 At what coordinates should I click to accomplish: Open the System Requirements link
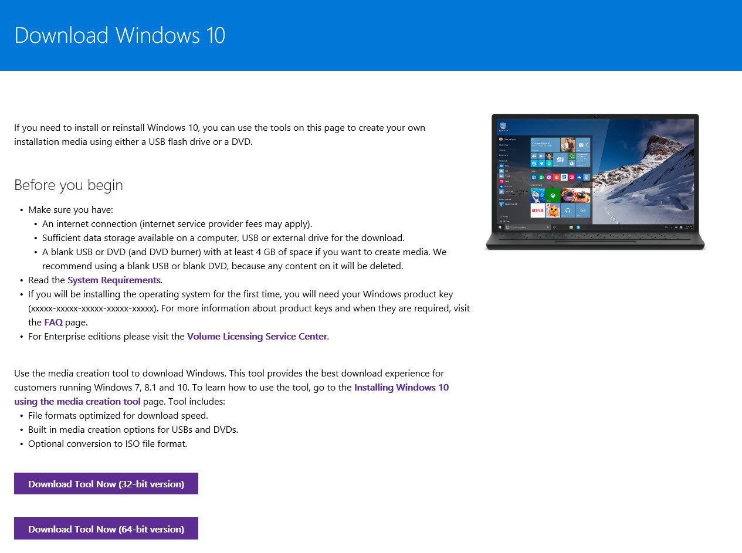tap(114, 280)
